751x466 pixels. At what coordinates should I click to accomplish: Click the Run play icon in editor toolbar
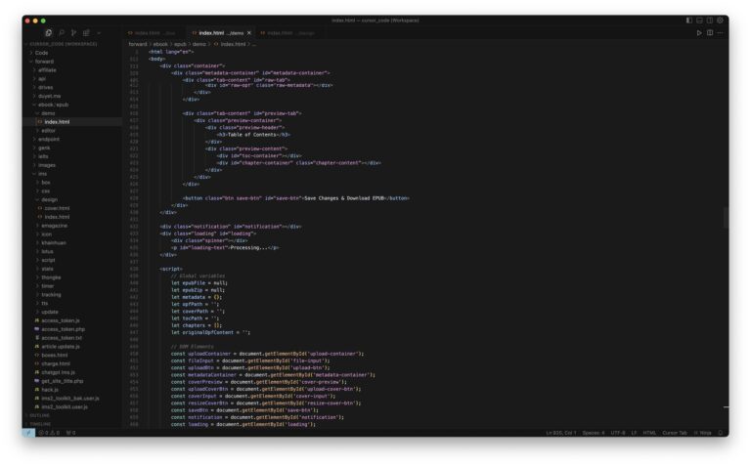pos(699,33)
